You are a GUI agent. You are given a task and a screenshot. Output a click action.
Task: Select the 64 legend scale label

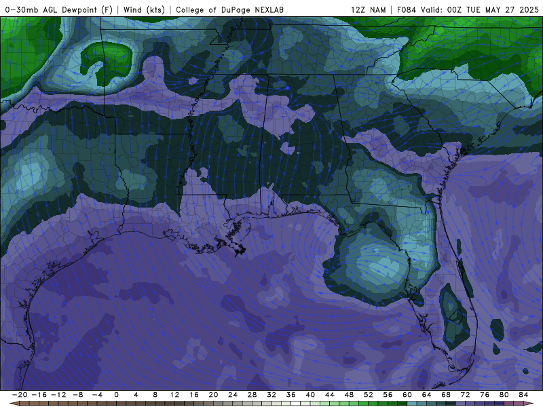427,395
